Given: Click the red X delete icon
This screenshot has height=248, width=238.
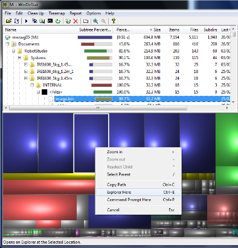Looking at the screenshot, I should 76,21.
